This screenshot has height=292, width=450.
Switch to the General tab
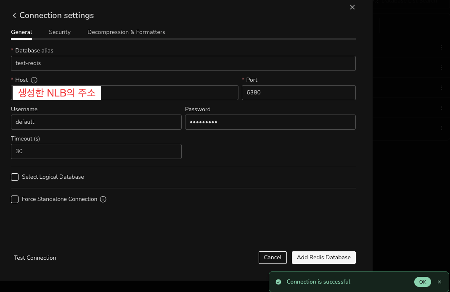[x=21, y=32]
